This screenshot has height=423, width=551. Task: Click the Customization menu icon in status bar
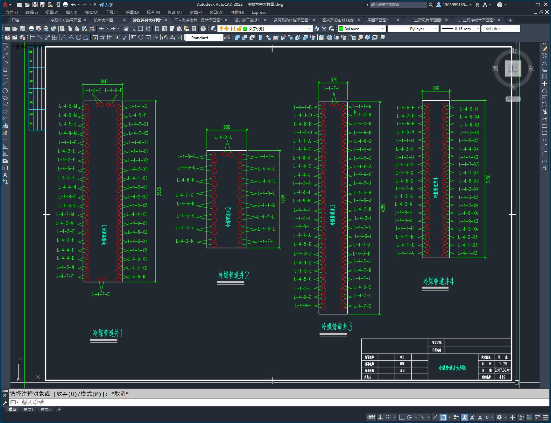[545, 417]
